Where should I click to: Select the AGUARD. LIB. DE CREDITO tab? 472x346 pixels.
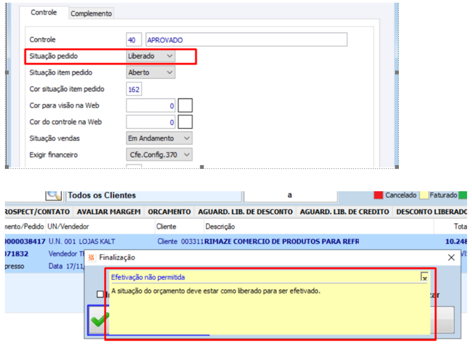click(x=344, y=212)
